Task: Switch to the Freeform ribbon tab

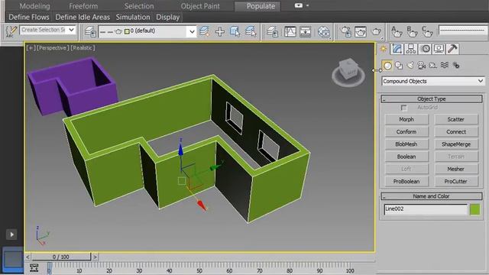Action: click(x=83, y=6)
